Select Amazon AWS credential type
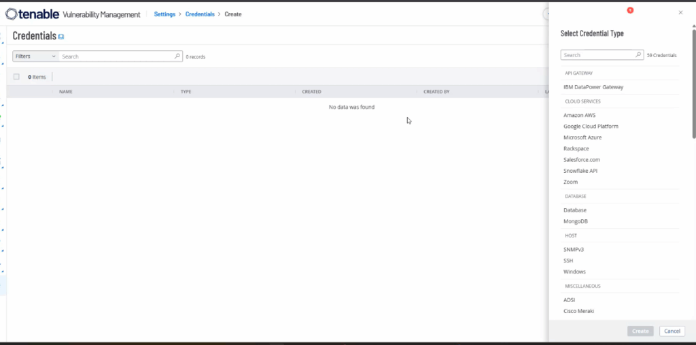Screen dimensions: 696x345 [x=579, y=115]
